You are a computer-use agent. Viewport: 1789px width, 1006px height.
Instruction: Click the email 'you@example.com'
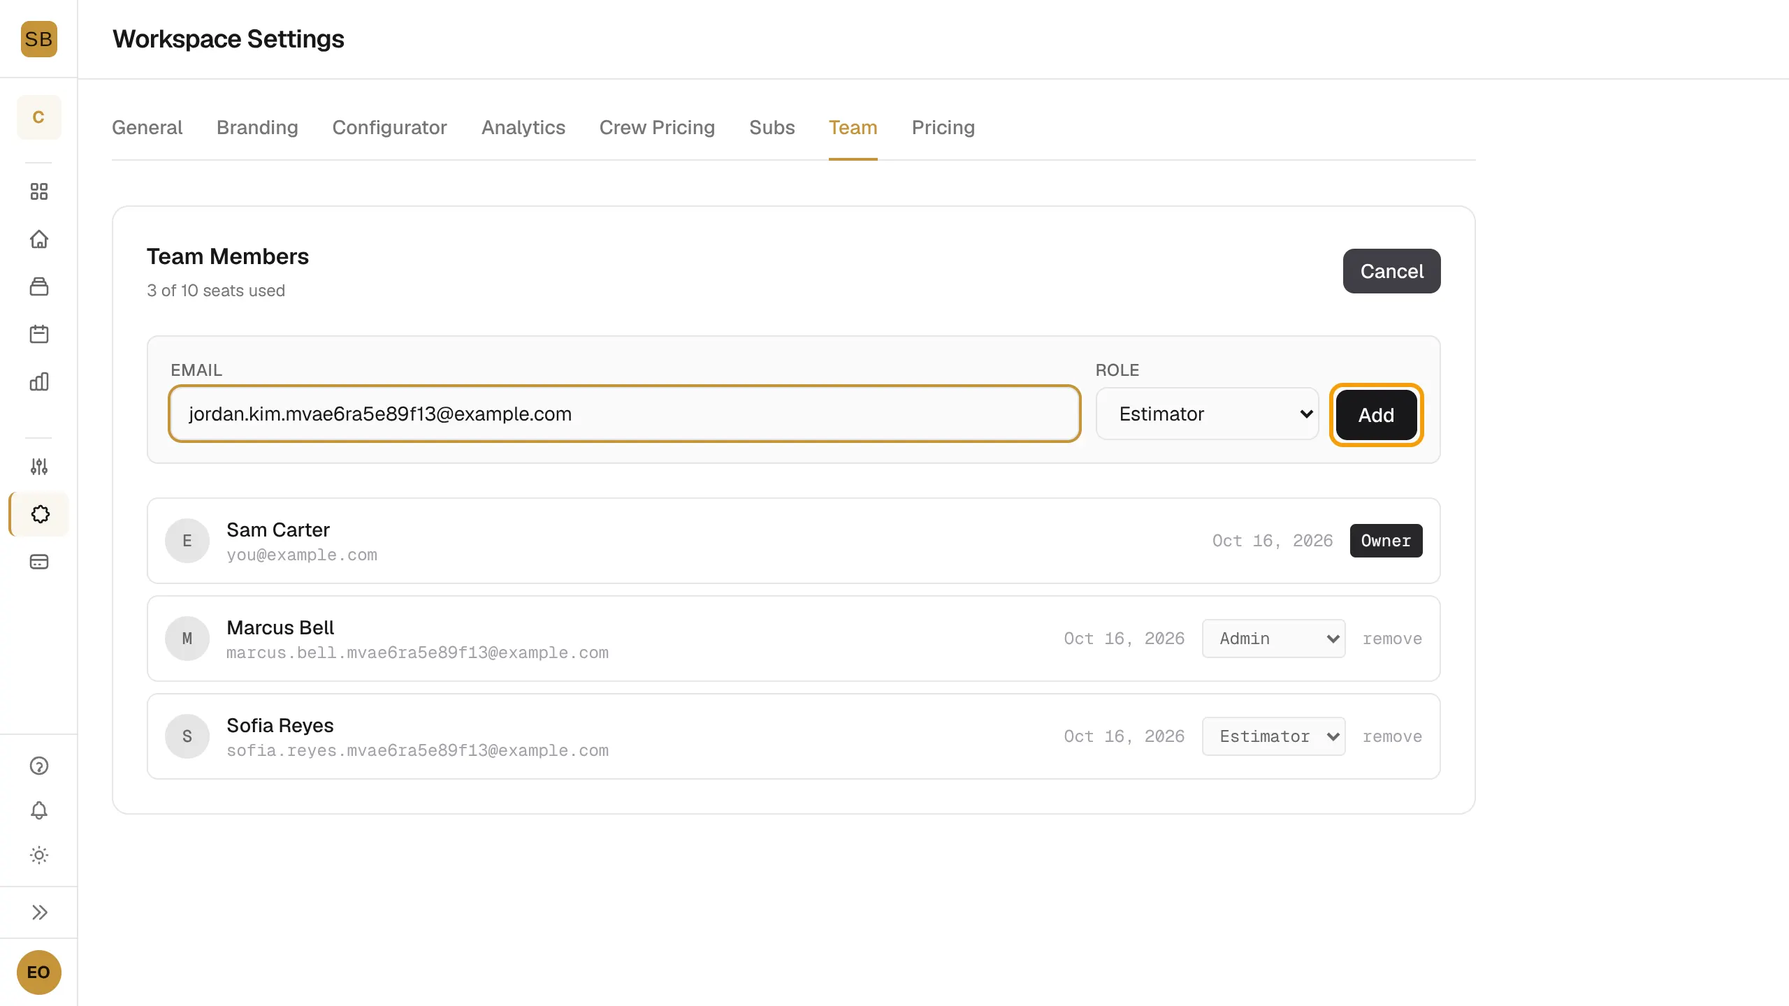pyautogui.click(x=302, y=555)
